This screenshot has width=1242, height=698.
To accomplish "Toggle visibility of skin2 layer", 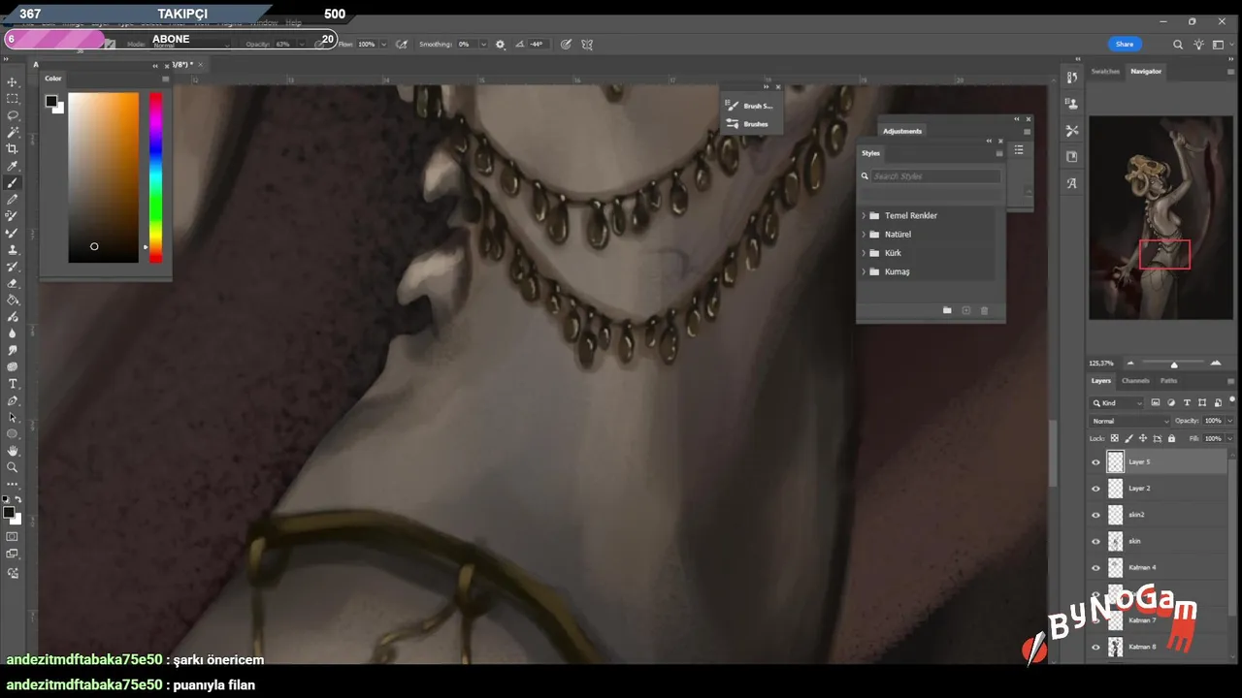I will point(1095,515).
